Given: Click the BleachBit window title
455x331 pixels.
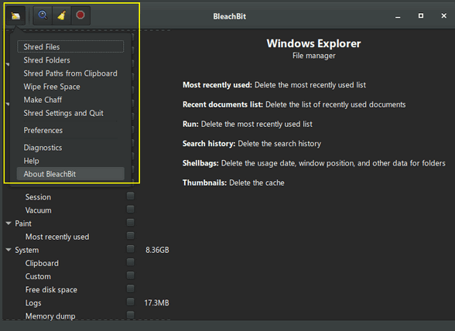Looking at the screenshot, I should tap(230, 16).
